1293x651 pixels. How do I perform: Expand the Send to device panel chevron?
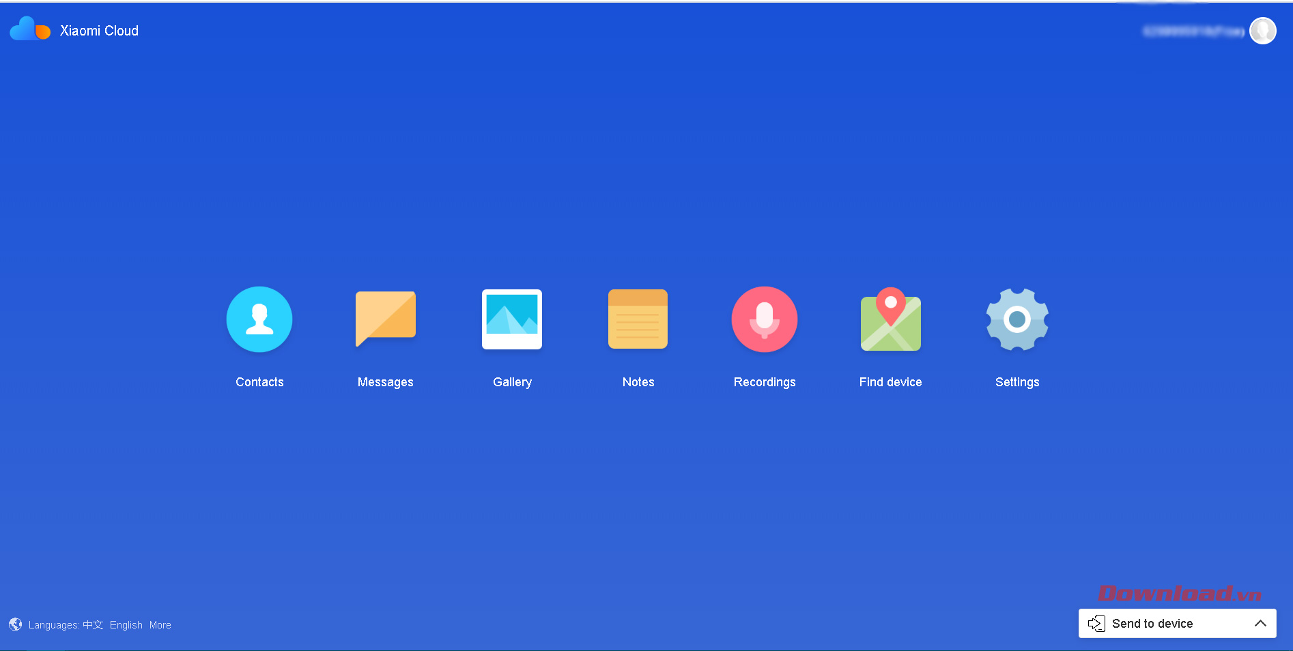click(1260, 624)
